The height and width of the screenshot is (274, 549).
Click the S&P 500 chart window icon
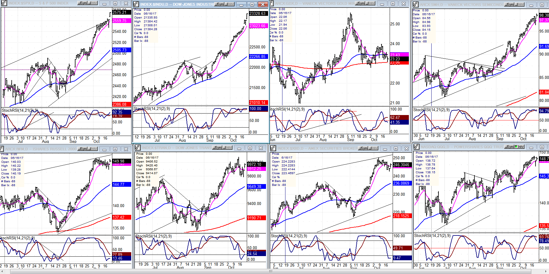[x=4, y=4]
